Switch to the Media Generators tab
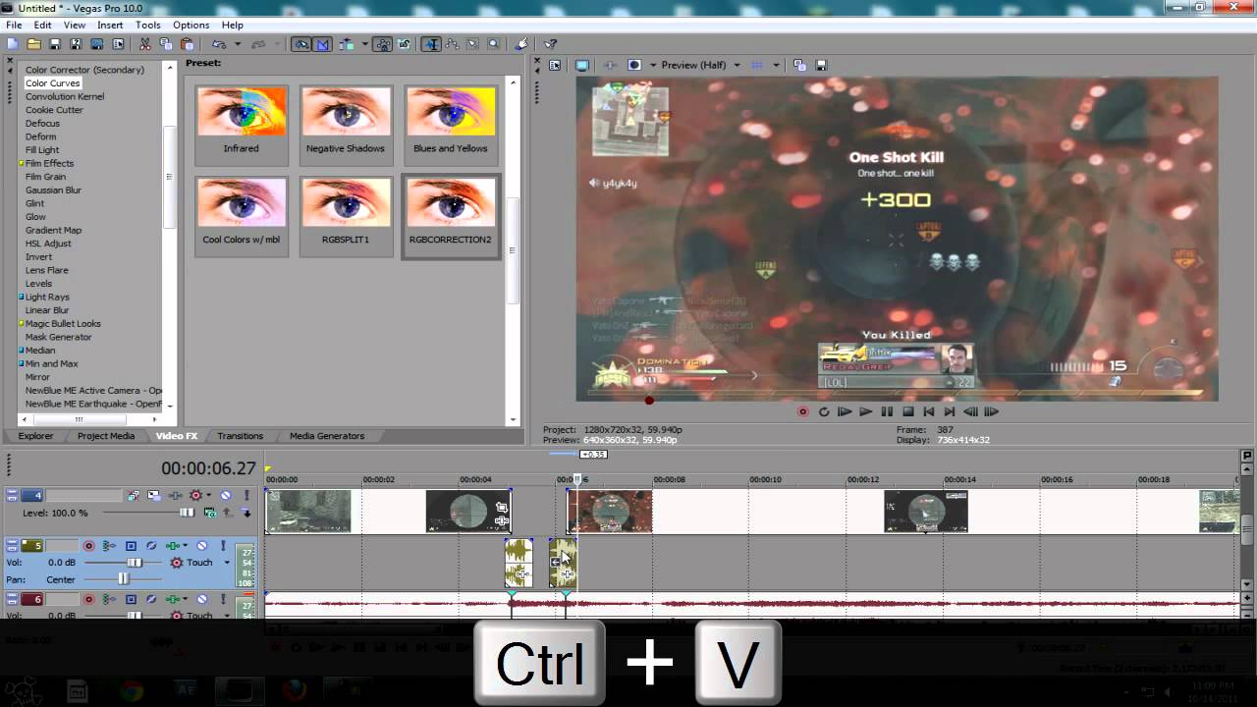Image resolution: width=1257 pixels, height=707 pixels. pos(327,436)
